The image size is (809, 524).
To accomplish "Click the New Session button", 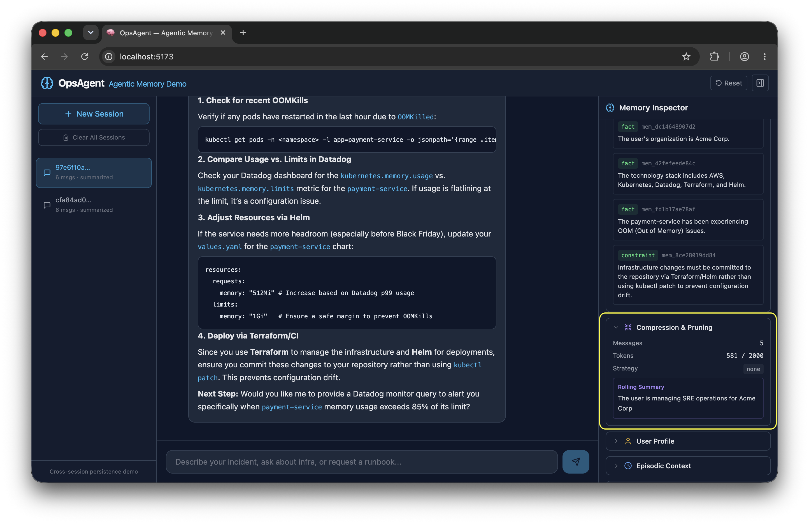I will pos(94,114).
